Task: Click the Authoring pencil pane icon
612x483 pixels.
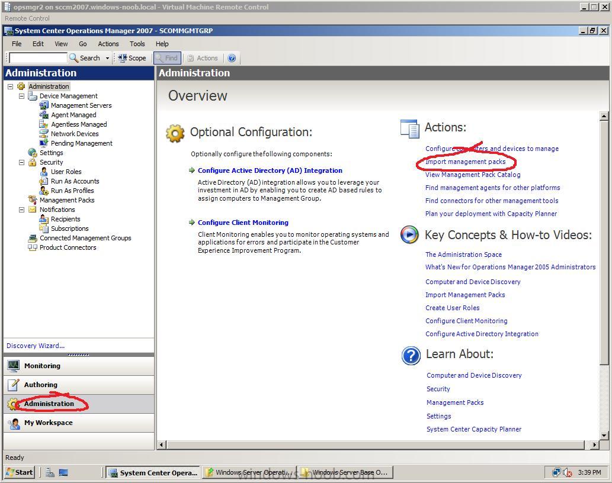Action: click(14, 385)
